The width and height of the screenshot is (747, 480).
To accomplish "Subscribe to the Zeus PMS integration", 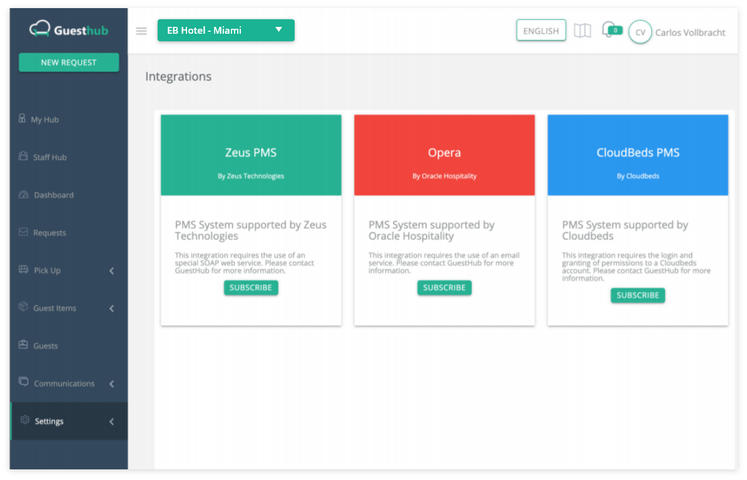I will [251, 287].
